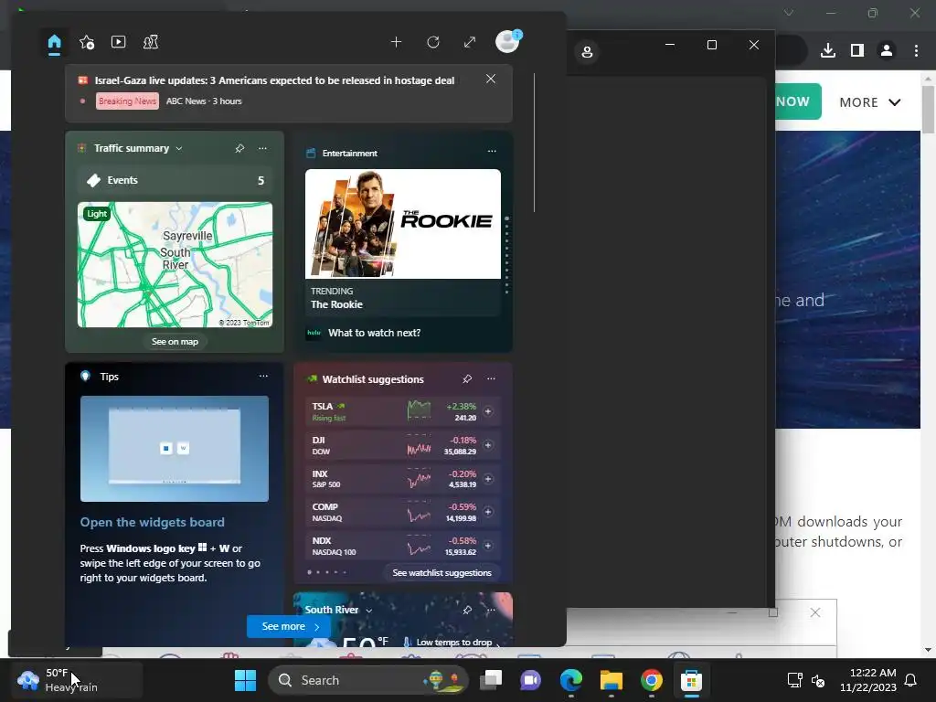Dismiss the Israel-Gaza breaking news banner
Viewport: 936px width, 702px height.
(491, 79)
